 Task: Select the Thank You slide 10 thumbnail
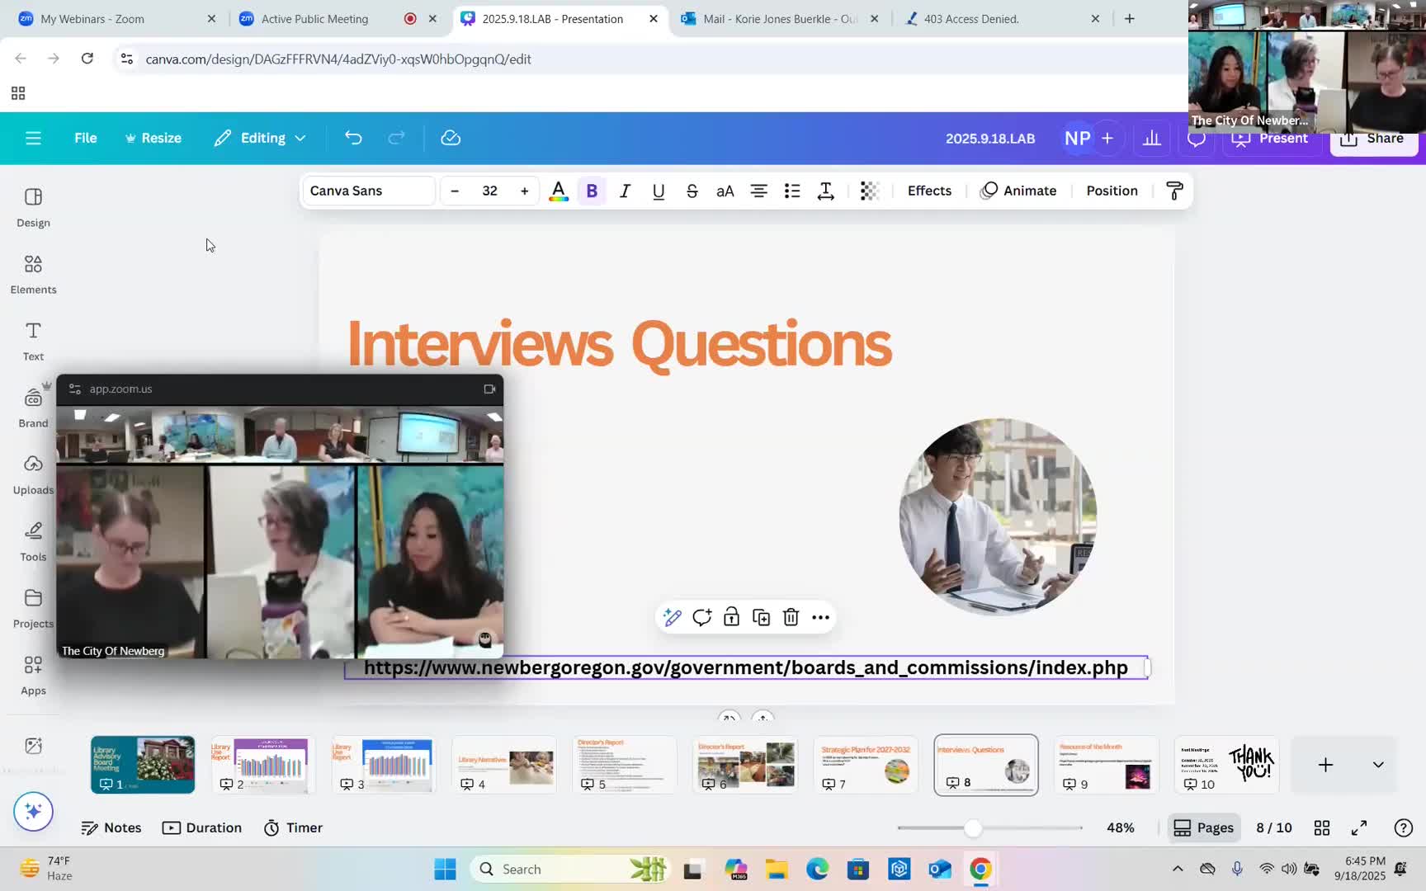coord(1226,765)
